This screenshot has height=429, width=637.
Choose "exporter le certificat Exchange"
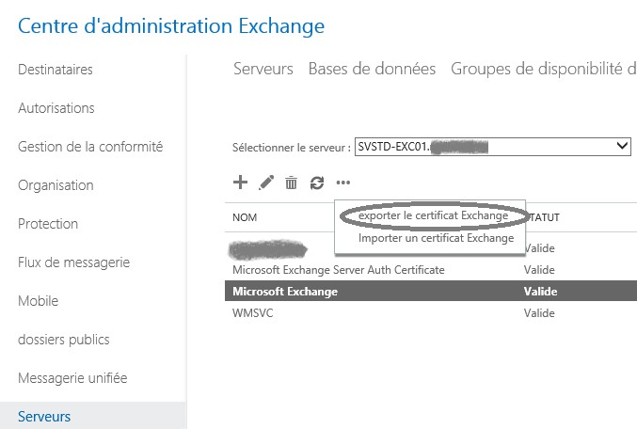click(x=433, y=215)
